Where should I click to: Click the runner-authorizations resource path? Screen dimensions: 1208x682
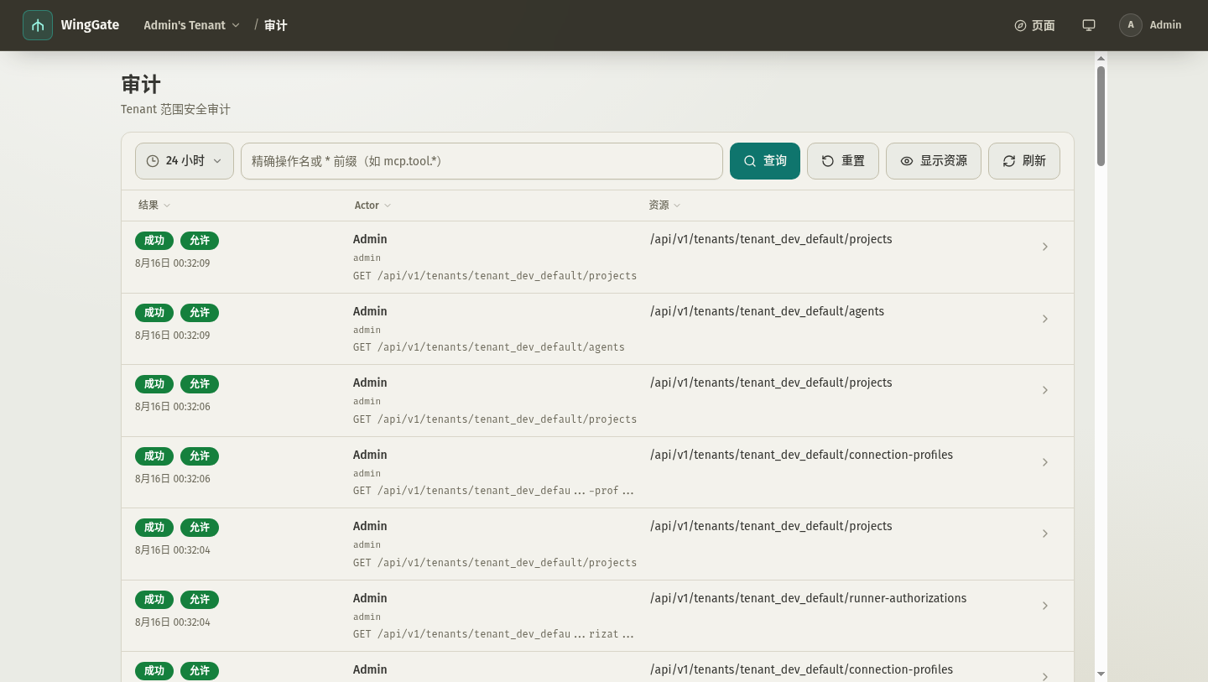pyautogui.click(x=808, y=598)
